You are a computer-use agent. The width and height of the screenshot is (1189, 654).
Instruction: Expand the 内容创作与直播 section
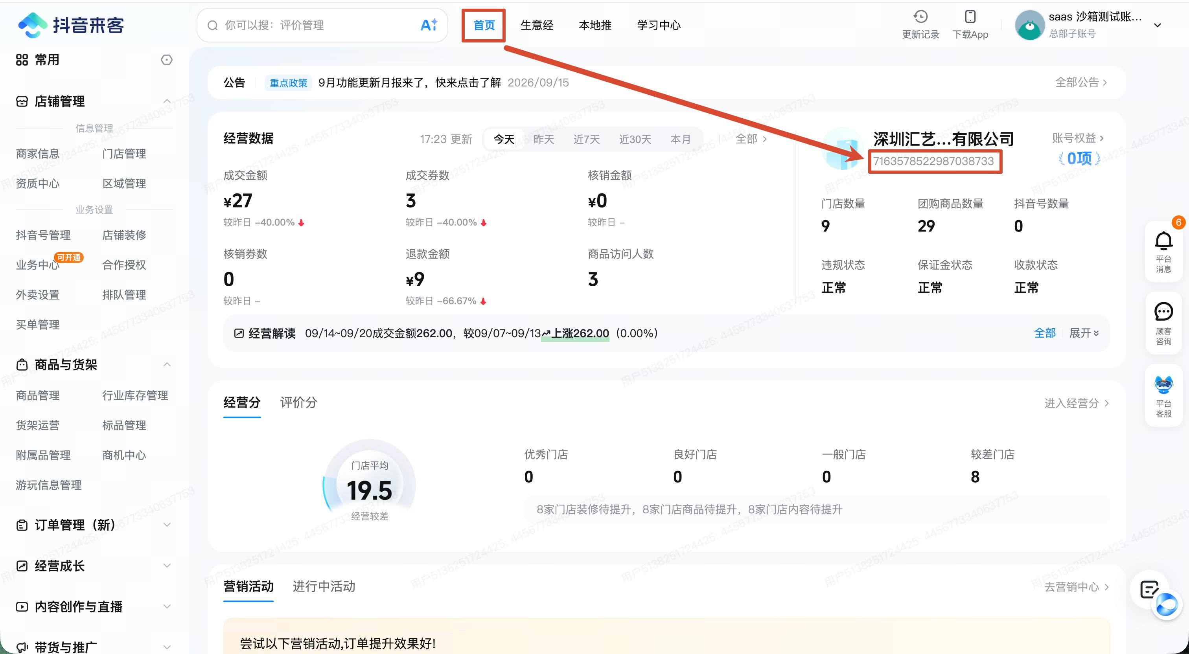[x=167, y=606]
